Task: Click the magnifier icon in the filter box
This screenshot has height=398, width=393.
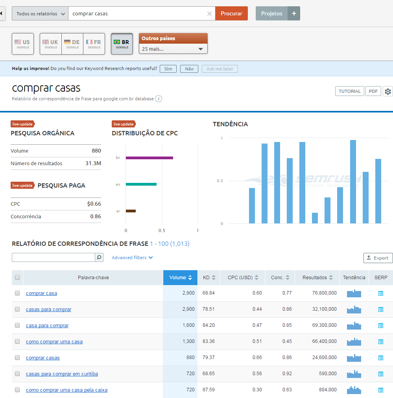Action: pyautogui.click(x=99, y=257)
